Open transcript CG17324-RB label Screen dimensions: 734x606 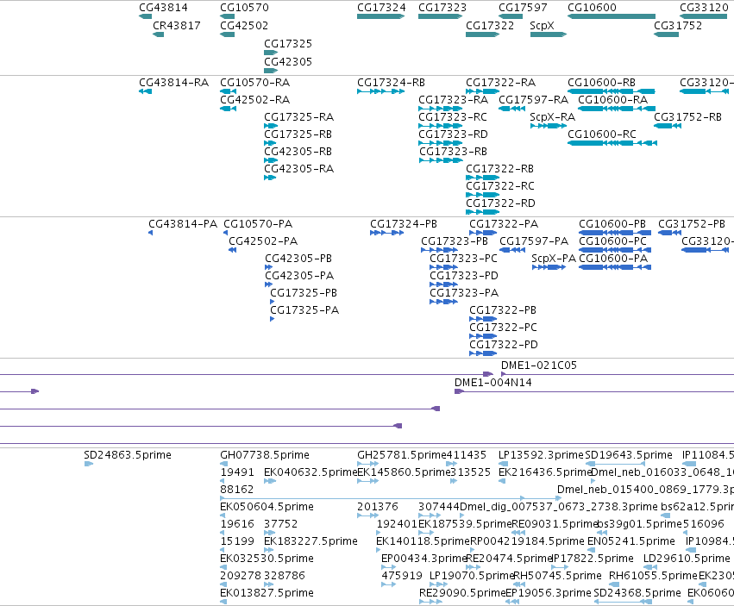tap(391, 83)
